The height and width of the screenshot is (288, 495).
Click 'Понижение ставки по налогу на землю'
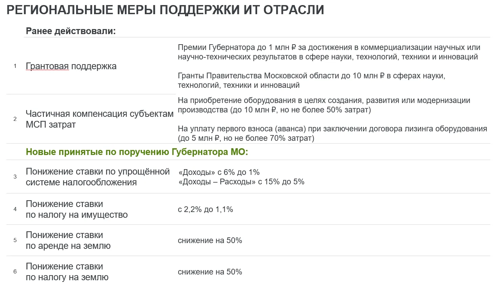[67, 272]
